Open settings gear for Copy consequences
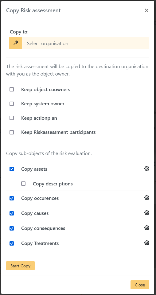Image resolution: width=156 pixels, height=295 pixels. pos(147,228)
